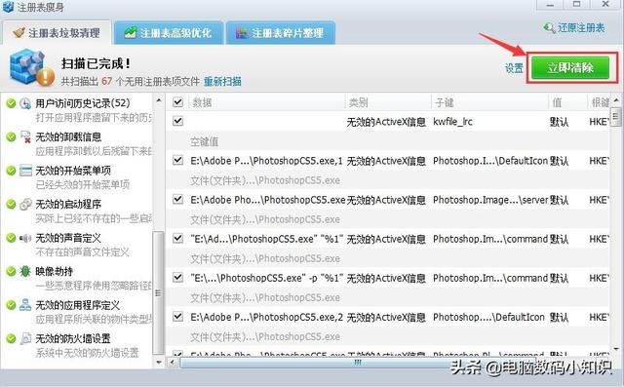Click the bug icon for 映像劫持
Viewport: 624px width, 387px height.
tap(25, 272)
